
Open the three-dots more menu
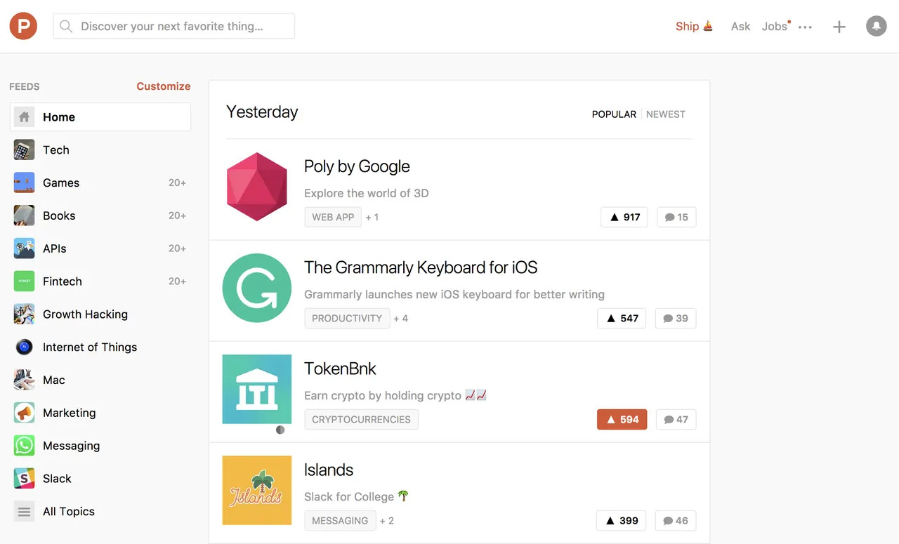(x=806, y=27)
